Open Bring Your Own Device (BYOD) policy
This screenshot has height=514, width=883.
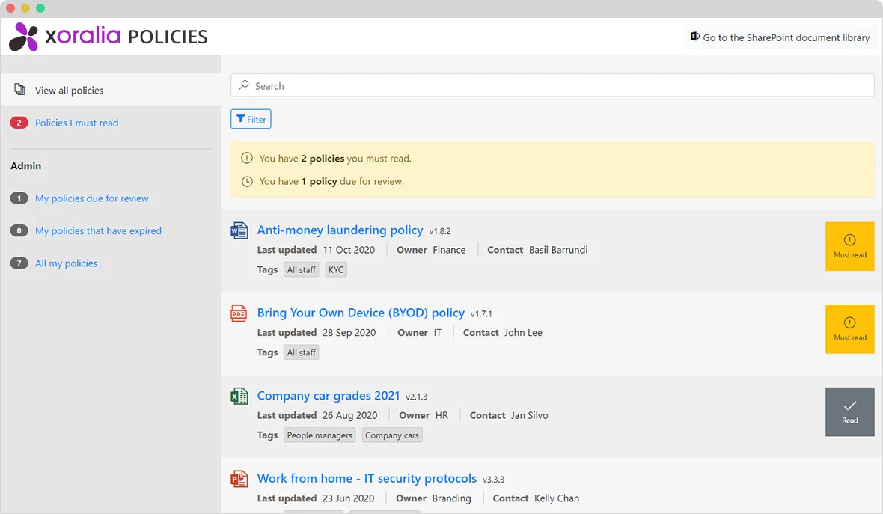pyautogui.click(x=361, y=313)
